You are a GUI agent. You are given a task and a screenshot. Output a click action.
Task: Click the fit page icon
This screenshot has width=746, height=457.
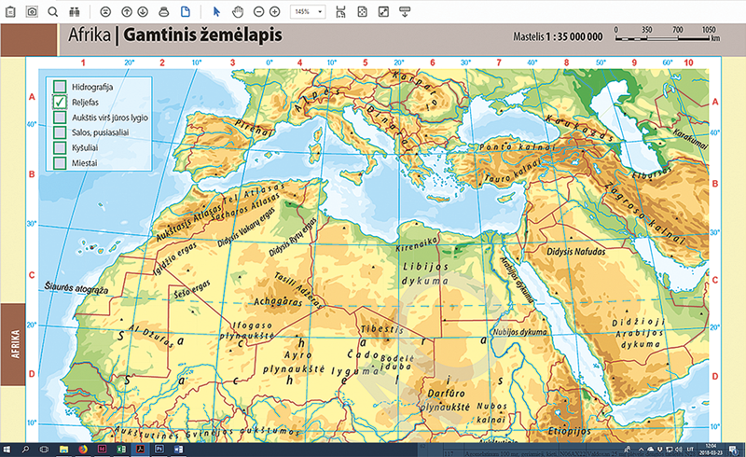click(362, 12)
